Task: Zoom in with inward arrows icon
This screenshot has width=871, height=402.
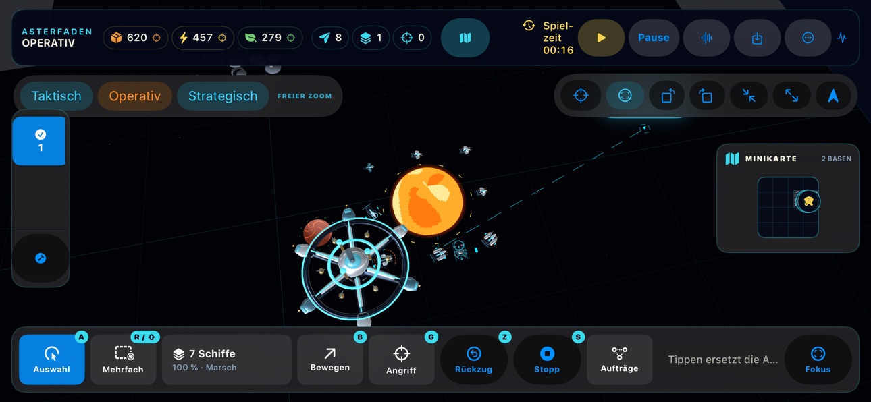Action: [749, 96]
